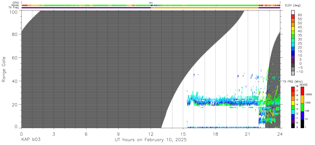Click the ELEV legend label '50'

(x=300, y=23)
